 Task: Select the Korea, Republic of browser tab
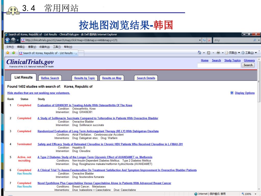48,53
